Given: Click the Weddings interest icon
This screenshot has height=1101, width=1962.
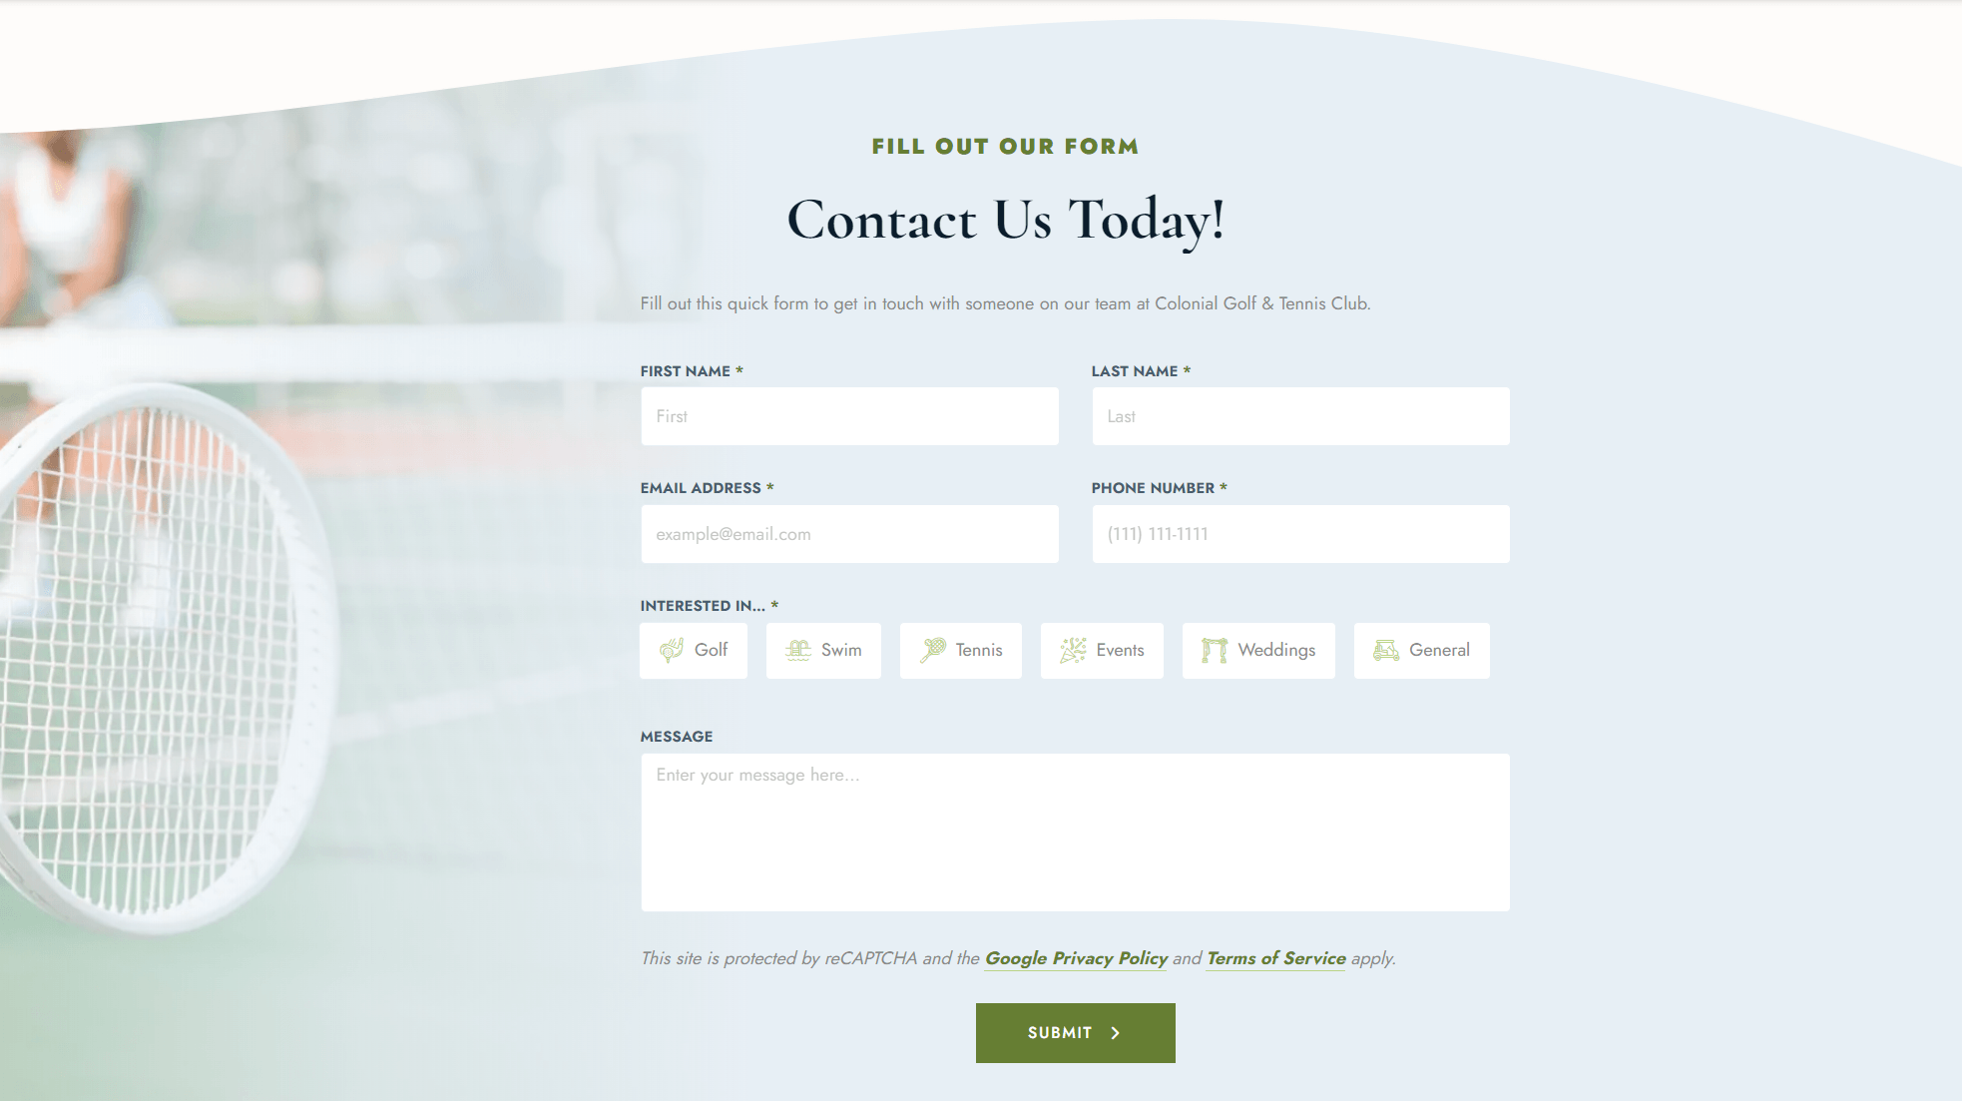Looking at the screenshot, I should pos(1212,650).
